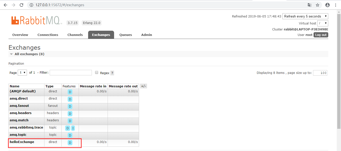Log out of RabbitMQ management
This screenshot has height=151, width=341.
321,35
